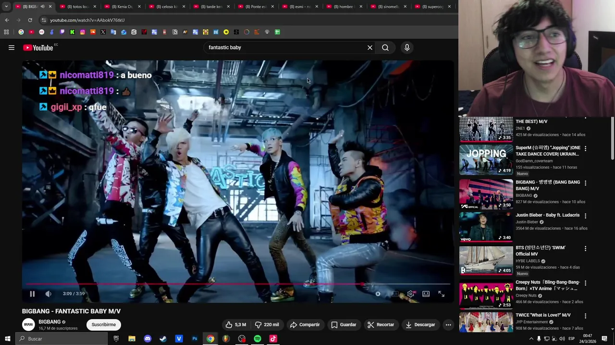The image size is (615, 345).
Task: Open the BIGBANG channel avatar
Action: click(28, 324)
